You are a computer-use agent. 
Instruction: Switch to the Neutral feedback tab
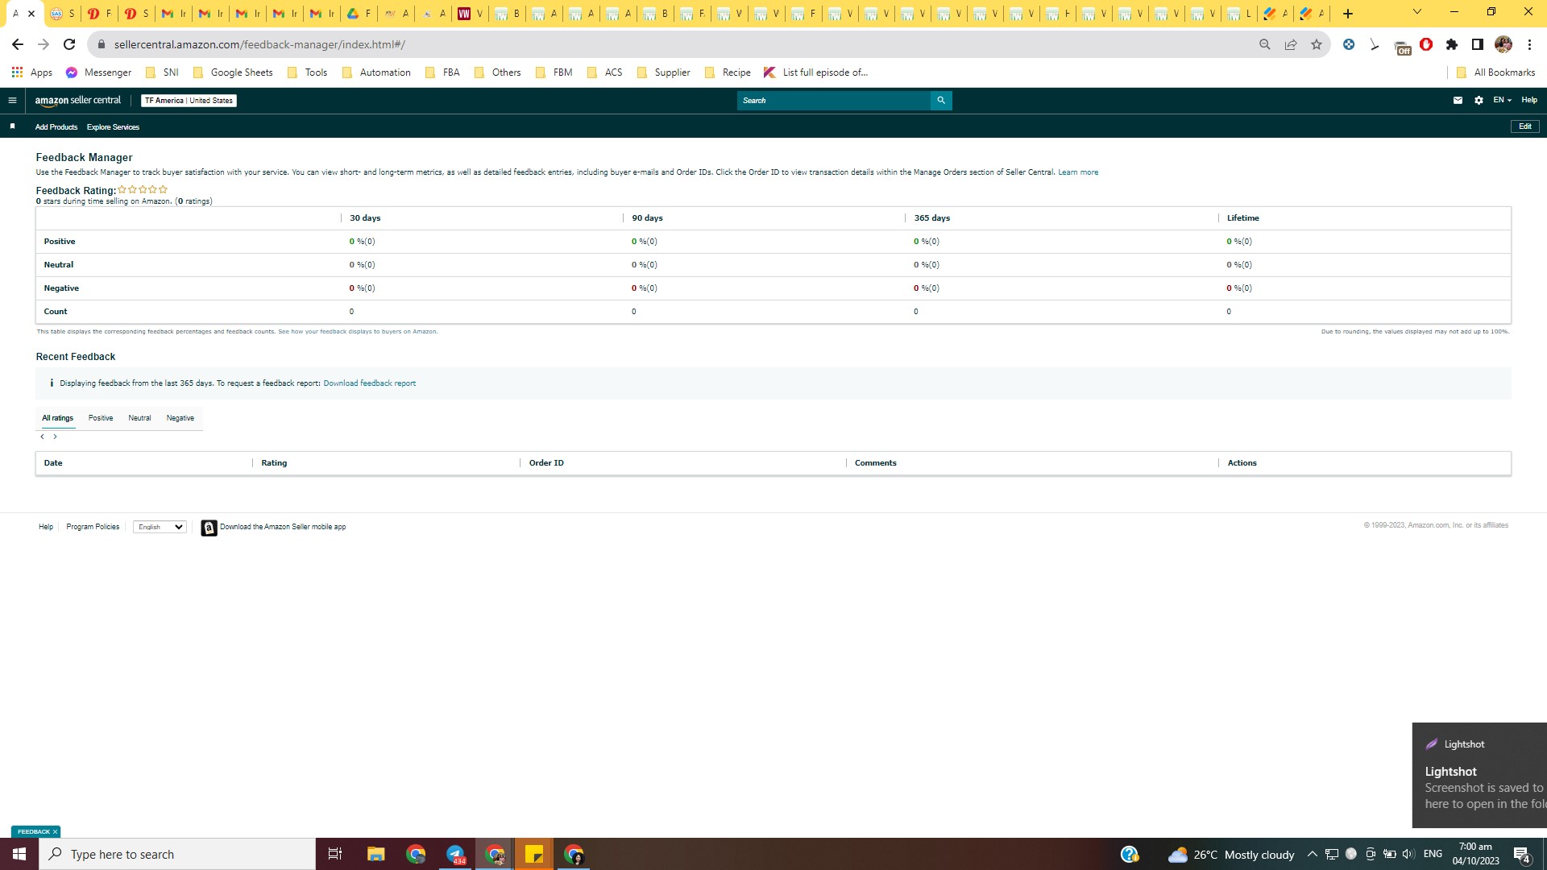pyautogui.click(x=139, y=418)
